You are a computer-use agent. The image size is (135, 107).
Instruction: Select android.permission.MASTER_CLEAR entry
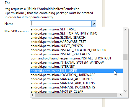pos(77,91)
